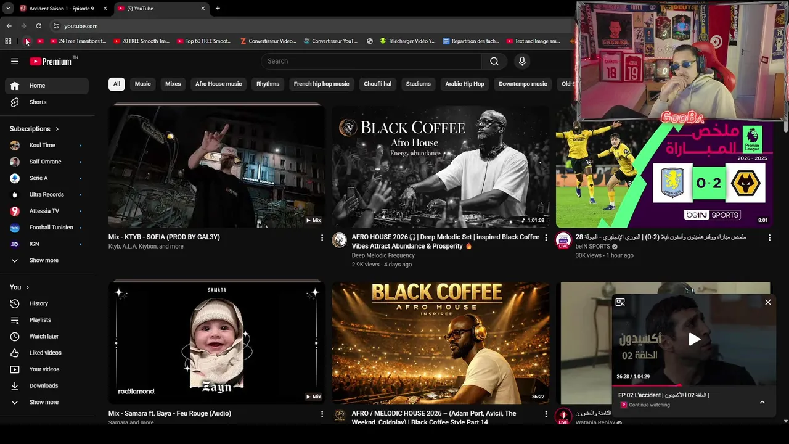Open the Koul Time channel subscription

tap(47, 145)
